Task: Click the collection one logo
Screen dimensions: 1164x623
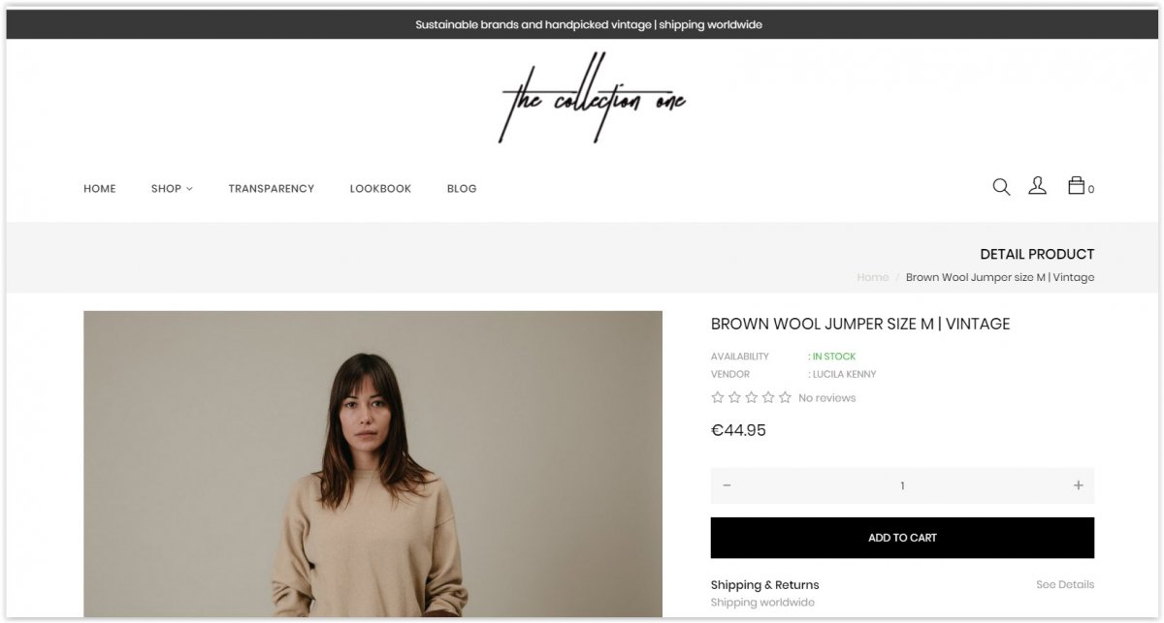Action: pyautogui.click(x=593, y=99)
